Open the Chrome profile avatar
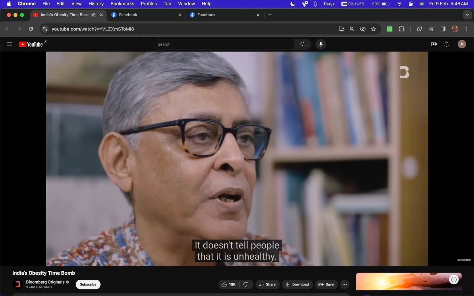The image size is (474, 296). point(455,29)
